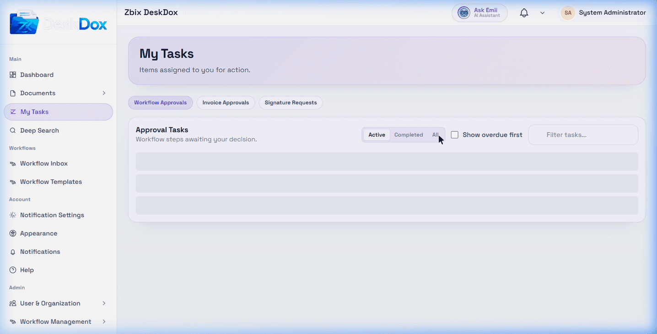Click the Workflow Management icon
The width and height of the screenshot is (657, 334).
[x=13, y=322]
